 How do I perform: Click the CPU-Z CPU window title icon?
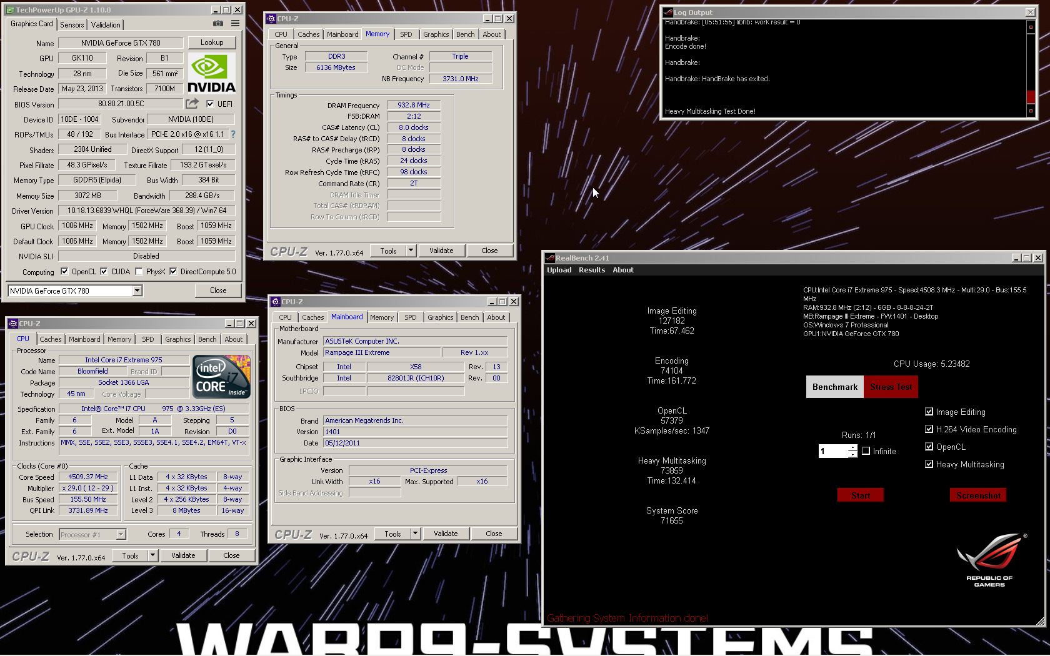[x=13, y=324]
